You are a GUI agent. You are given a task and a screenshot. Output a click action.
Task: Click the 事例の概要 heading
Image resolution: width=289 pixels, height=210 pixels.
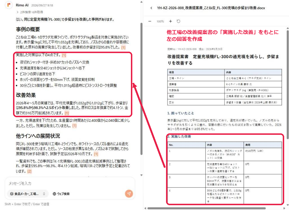[28, 29]
